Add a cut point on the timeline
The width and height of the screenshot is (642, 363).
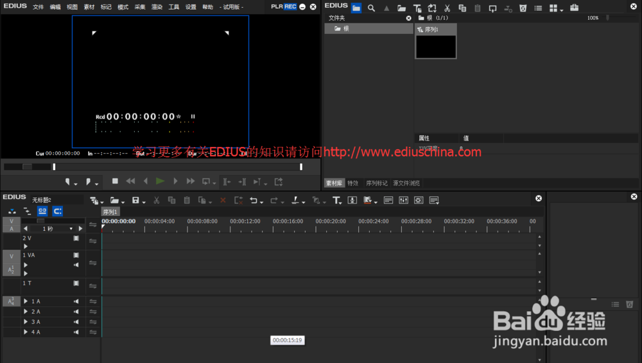(295, 200)
